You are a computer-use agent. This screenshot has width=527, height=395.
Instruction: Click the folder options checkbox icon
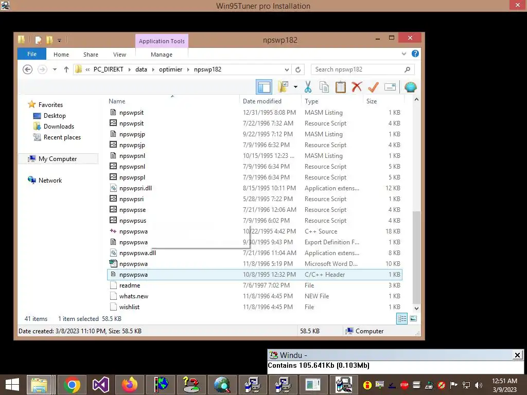tap(283, 87)
